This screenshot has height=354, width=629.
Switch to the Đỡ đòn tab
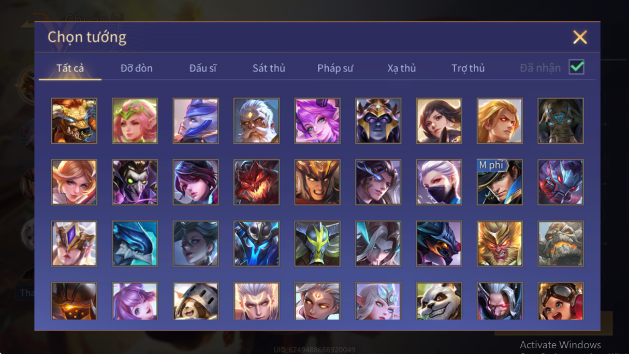click(x=137, y=68)
